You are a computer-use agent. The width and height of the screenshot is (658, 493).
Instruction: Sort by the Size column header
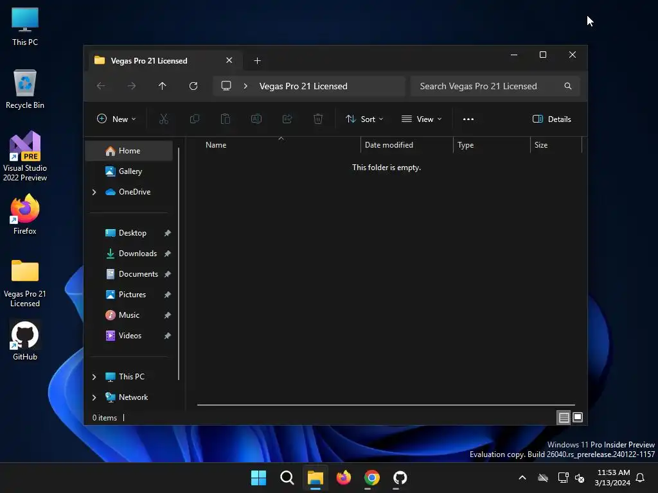coord(556,145)
